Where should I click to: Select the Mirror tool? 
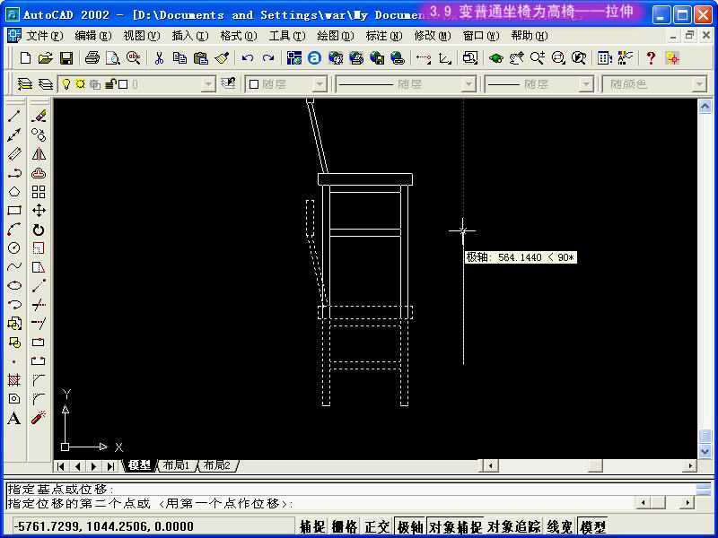39,154
